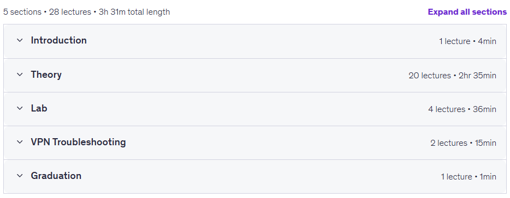Expand the Graduation section chevron

pos(20,176)
